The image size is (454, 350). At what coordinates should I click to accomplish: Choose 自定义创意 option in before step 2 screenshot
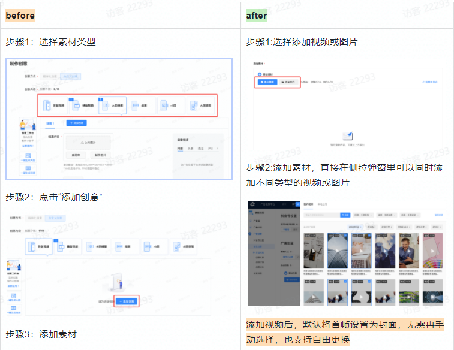click(x=55, y=218)
